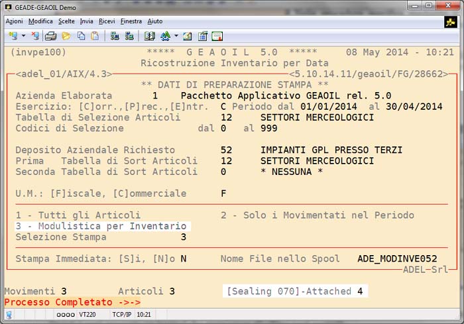
Task: Click the receive file transfer icon
Action: [129, 36]
